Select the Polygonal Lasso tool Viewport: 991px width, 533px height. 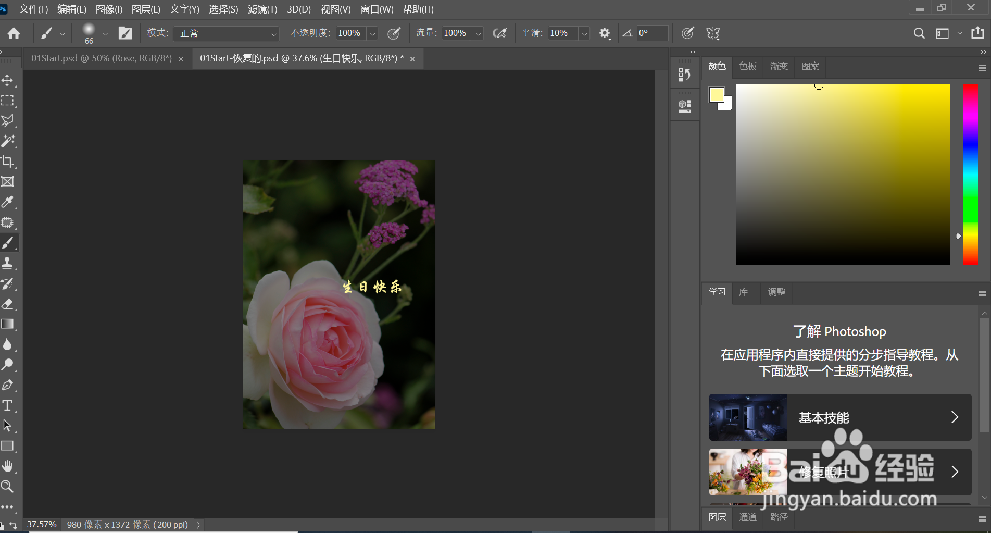click(7, 121)
